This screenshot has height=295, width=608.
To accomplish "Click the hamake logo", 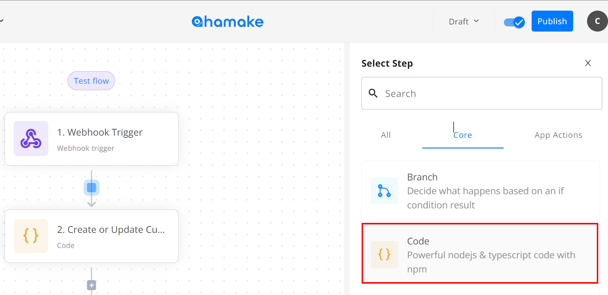I will [228, 22].
